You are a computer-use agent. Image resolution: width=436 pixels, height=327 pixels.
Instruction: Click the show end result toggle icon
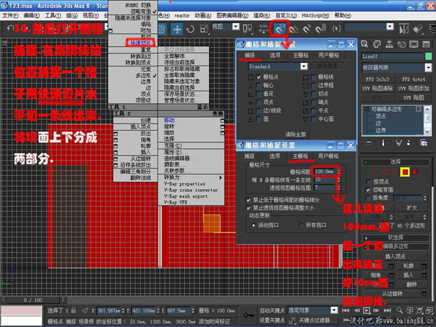point(383,143)
